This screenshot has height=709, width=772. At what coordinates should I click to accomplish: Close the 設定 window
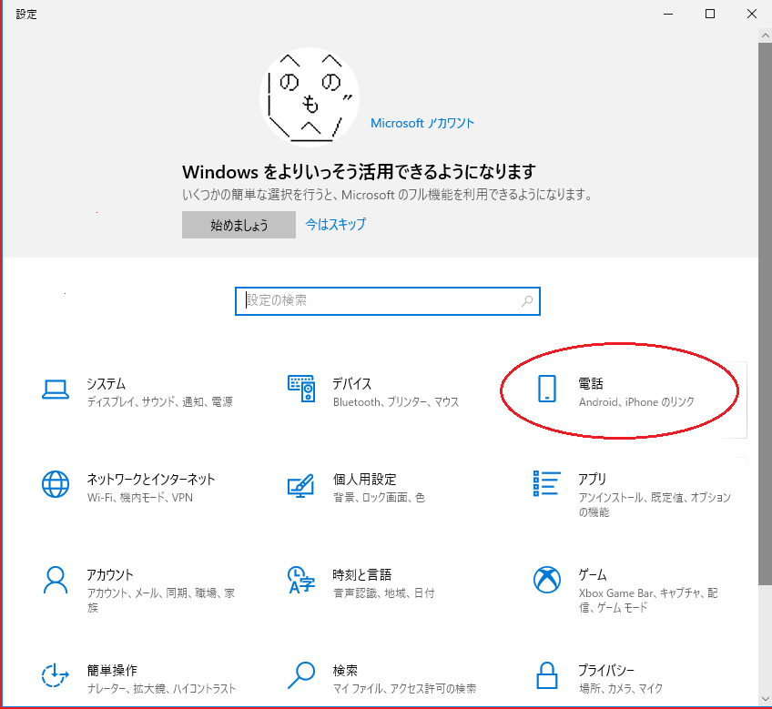click(752, 14)
